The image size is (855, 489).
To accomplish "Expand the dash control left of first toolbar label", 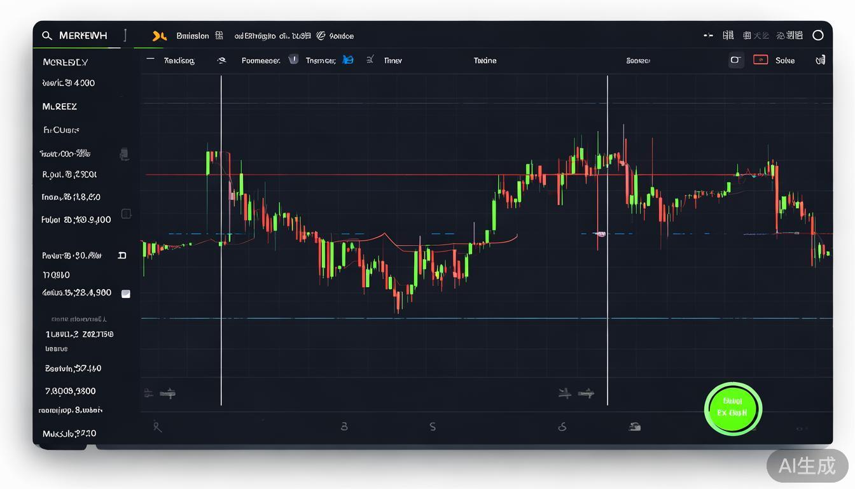I will (x=150, y=59).
